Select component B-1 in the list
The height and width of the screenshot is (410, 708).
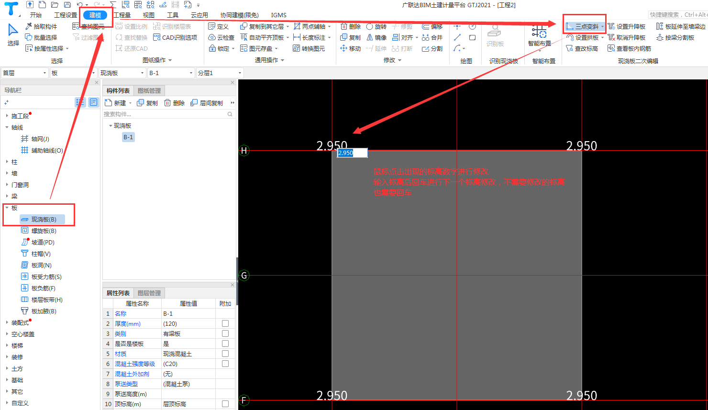128,137
